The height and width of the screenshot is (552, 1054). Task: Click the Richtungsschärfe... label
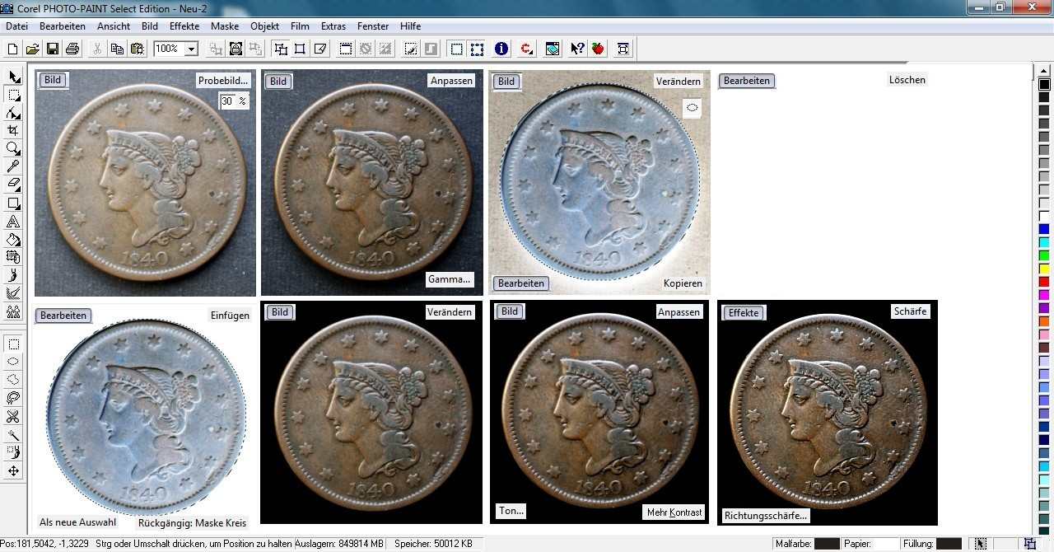pyautogui.click(x=766, y=516)
